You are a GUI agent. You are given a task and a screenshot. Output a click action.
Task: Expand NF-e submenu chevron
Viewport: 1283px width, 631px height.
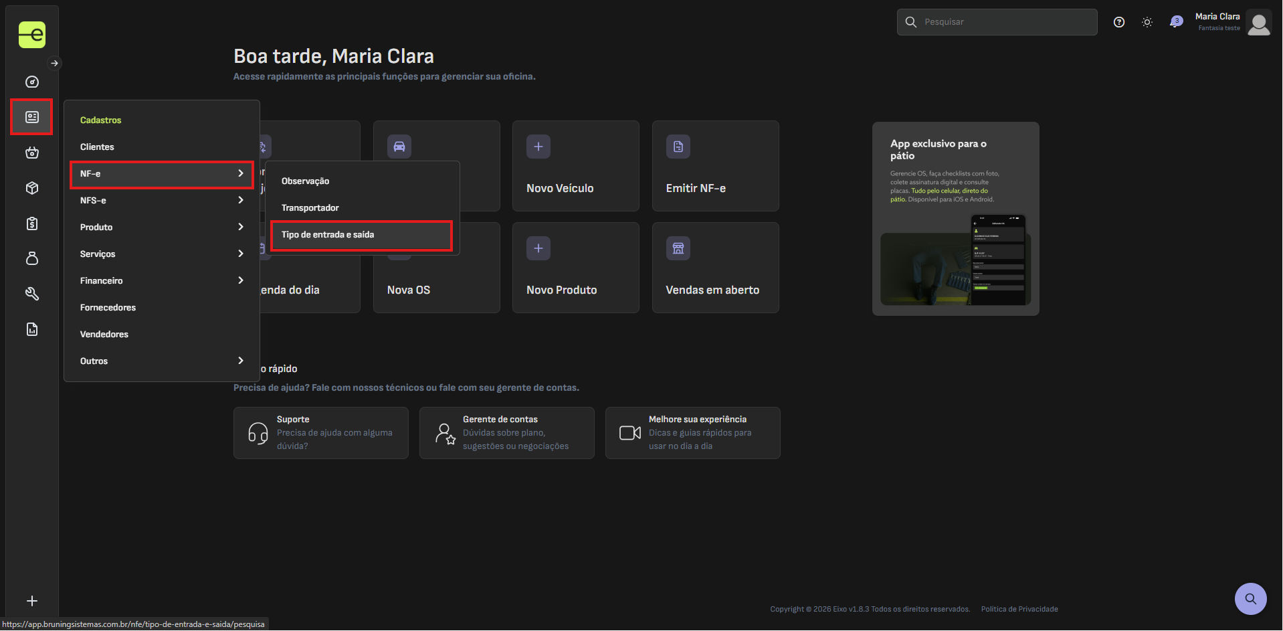(x=241, y=173)
